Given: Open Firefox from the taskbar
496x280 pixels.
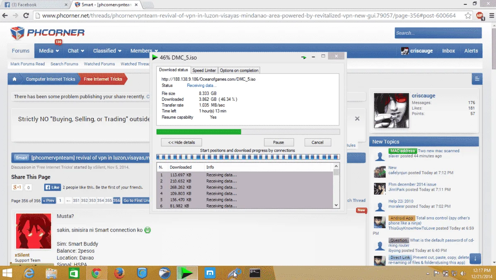Looking at the screenshot, I should (x=119, y=273).
